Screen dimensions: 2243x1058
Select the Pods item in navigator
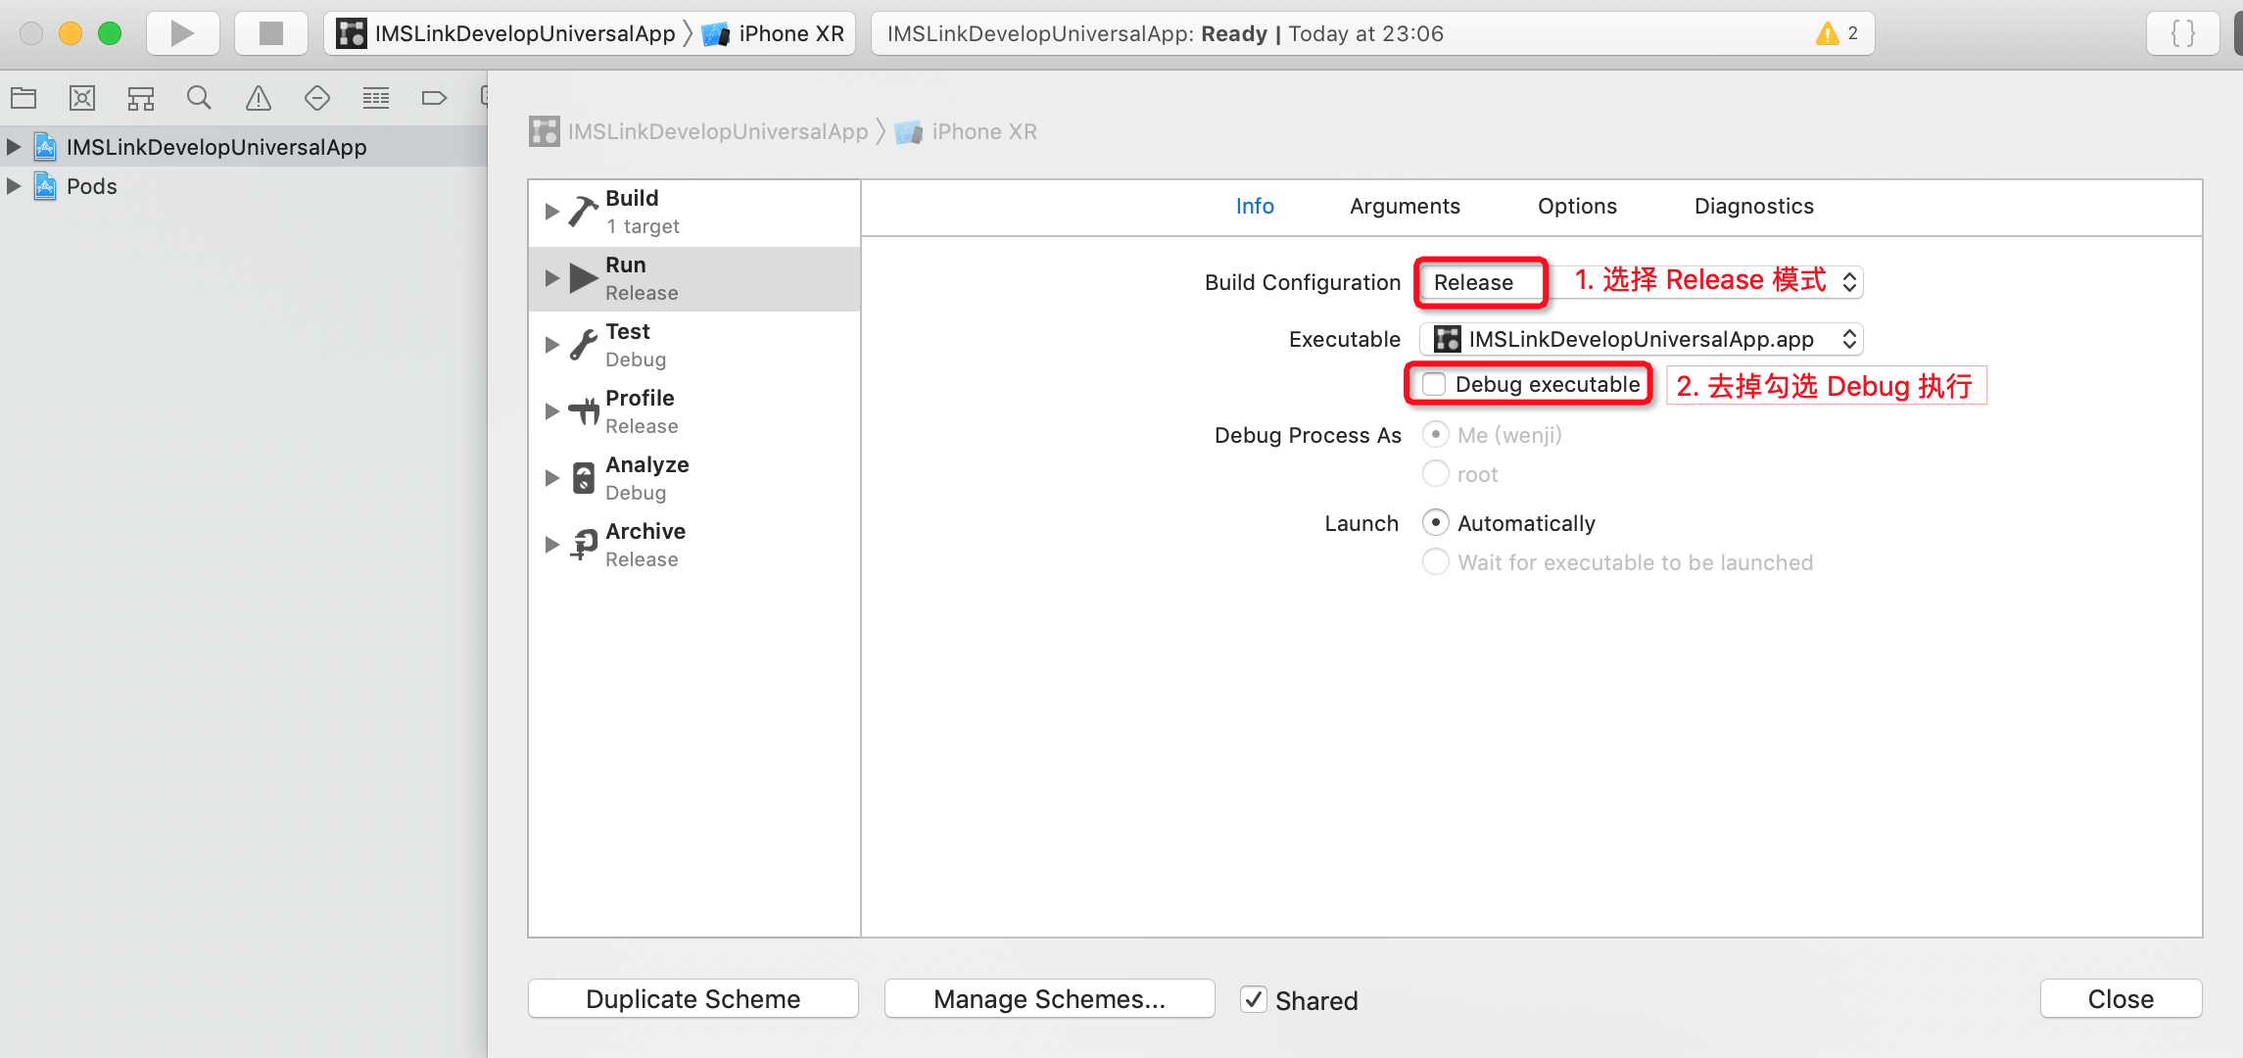click(243, 186)
